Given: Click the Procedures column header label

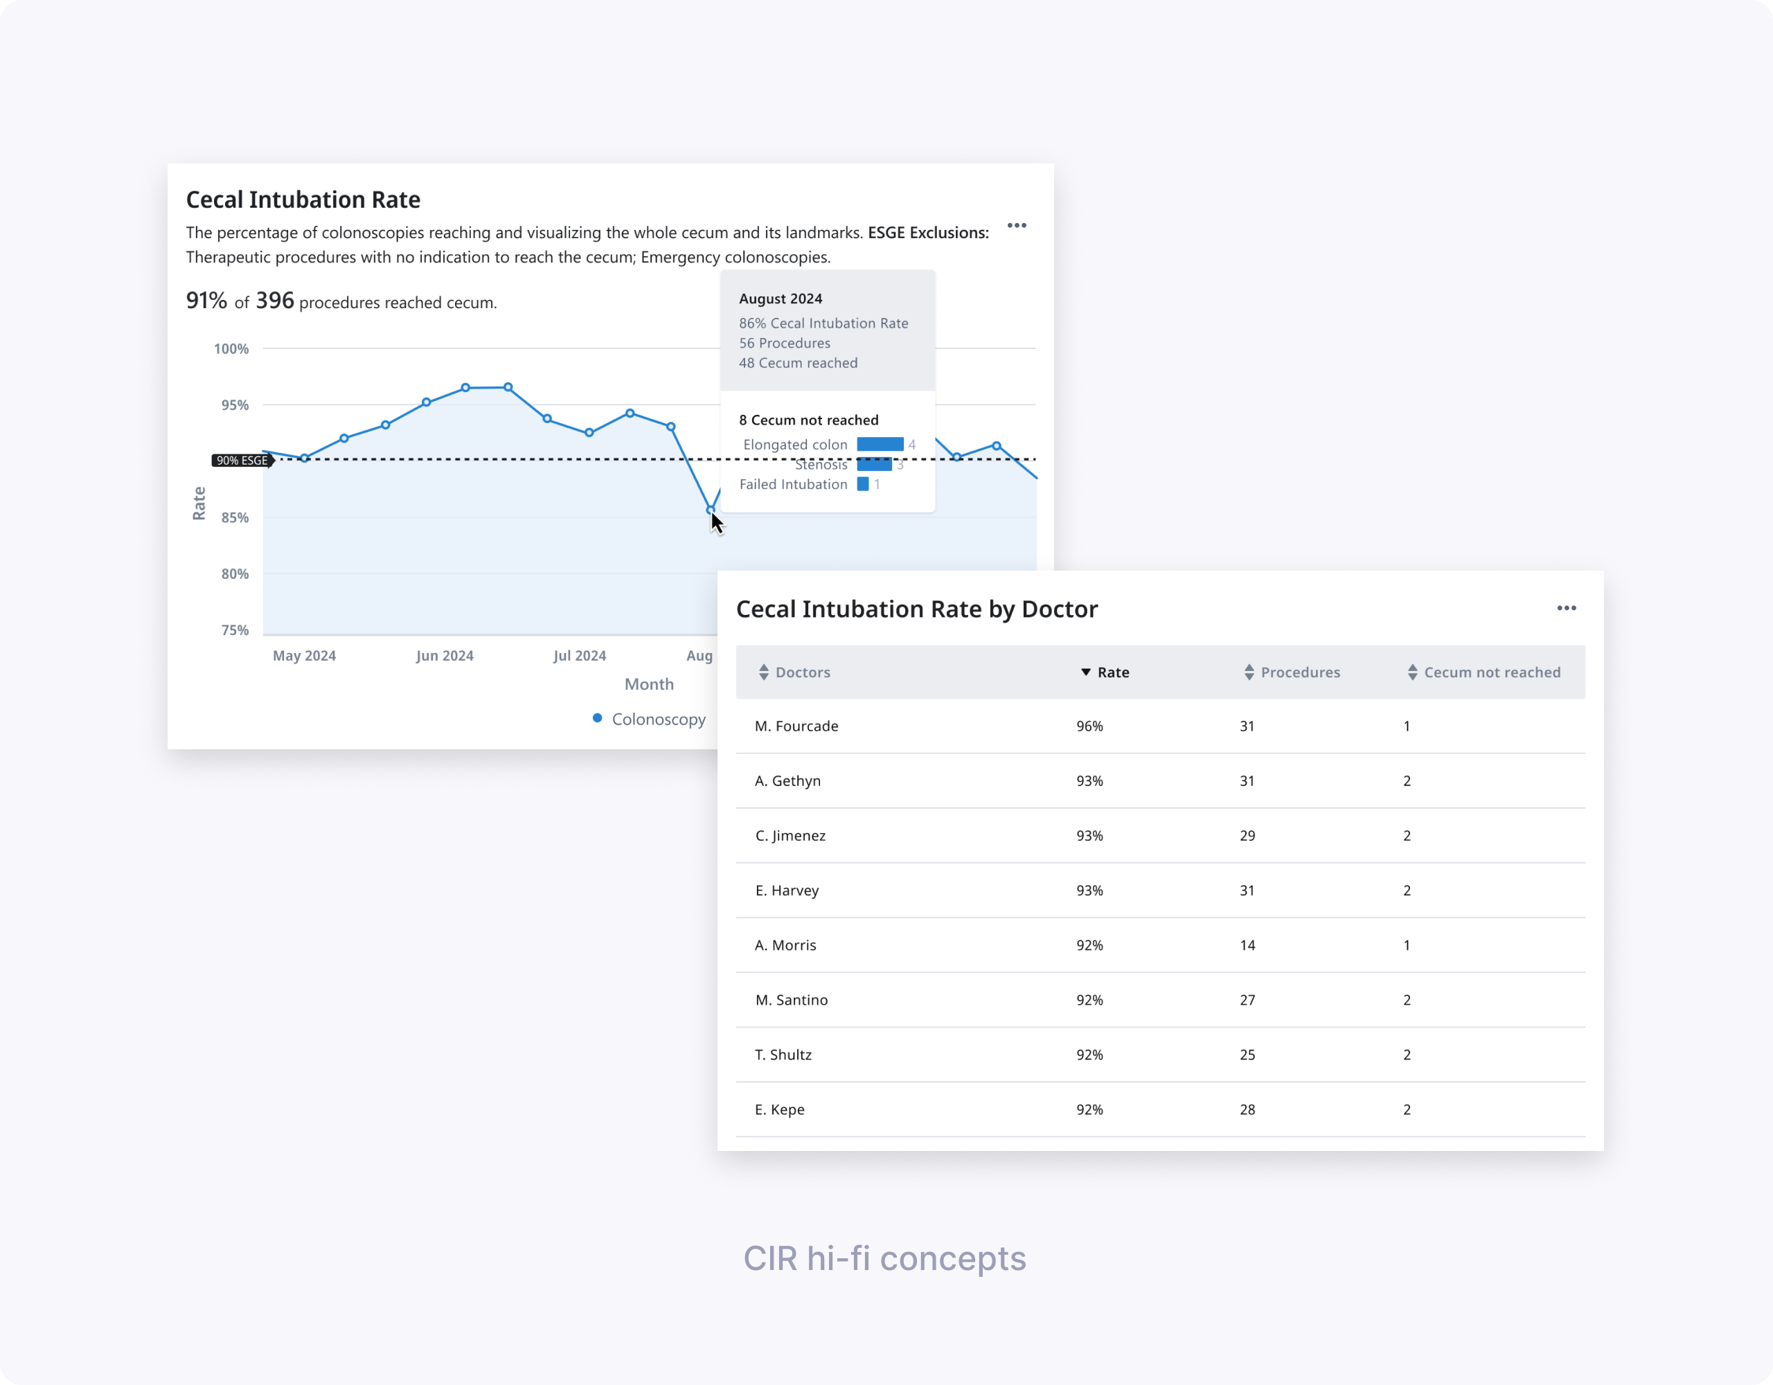Looking at the screenshot, I should pyautogui.click(x=1300, y=672).
